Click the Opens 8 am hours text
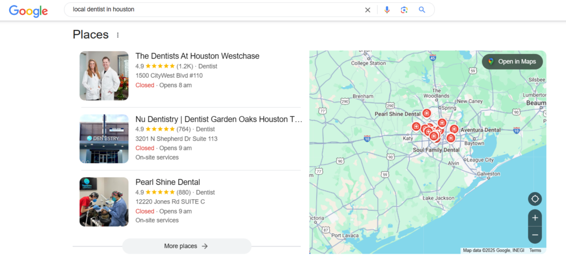The height and width of the screenshot is (267, 566). (x=175, y=86)
